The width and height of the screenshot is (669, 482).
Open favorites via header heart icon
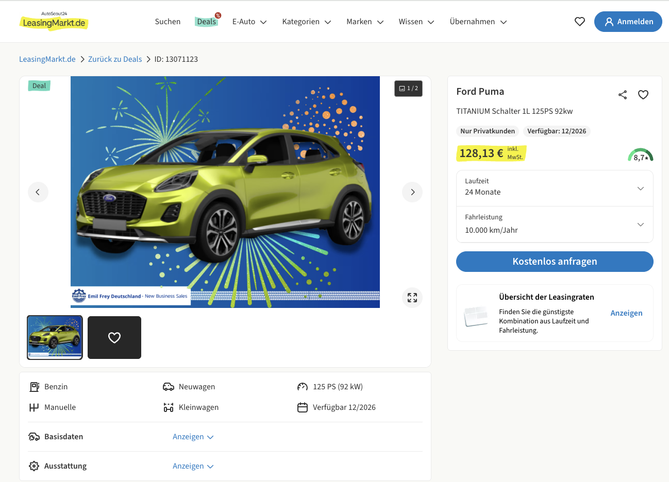point(580,22)
